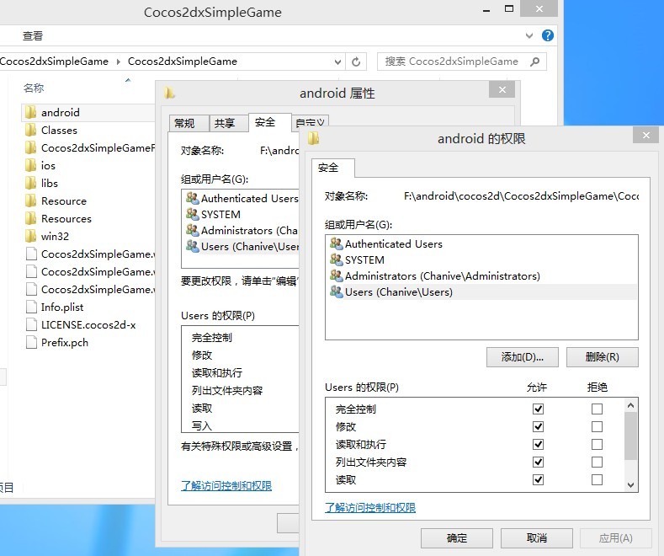Click permissions list scroll-down arrow
This screenshot has width=664, height=556.
click(630, 484)
